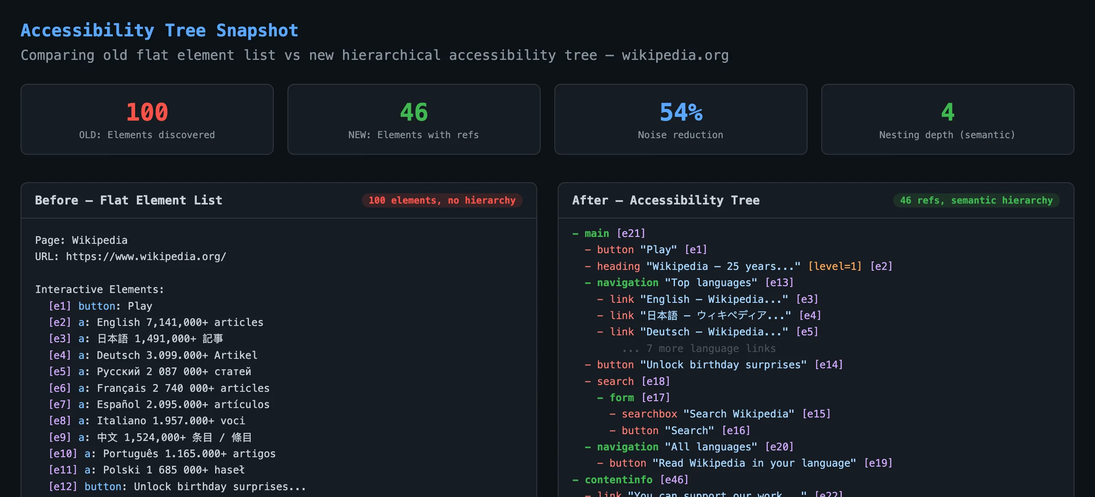This screenshot has width=1095, height=497.
Task: Click the Nesting depth stat card
Action: (x=947, y=119)
